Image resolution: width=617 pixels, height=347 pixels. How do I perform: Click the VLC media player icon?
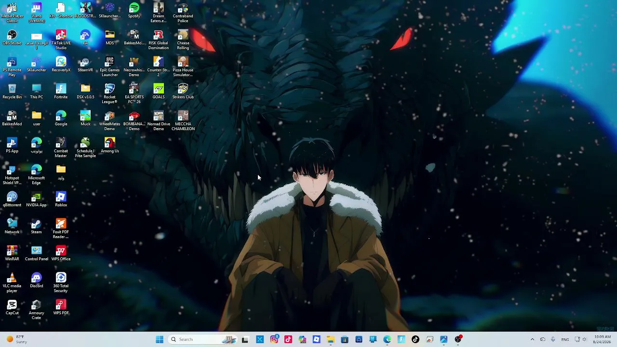coord(12,283)
